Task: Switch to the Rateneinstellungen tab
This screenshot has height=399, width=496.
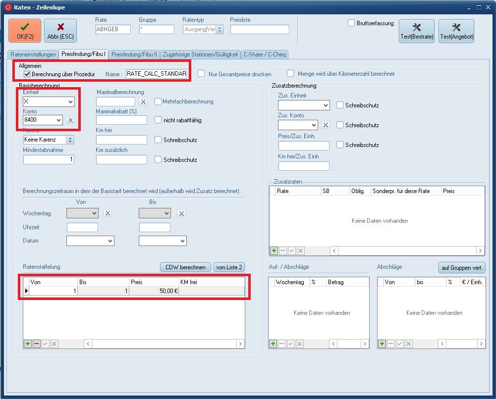Action: [33, 54]
